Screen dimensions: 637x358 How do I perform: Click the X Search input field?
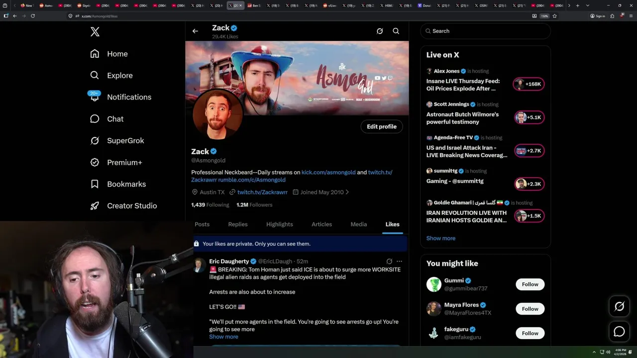coord(486,31)
